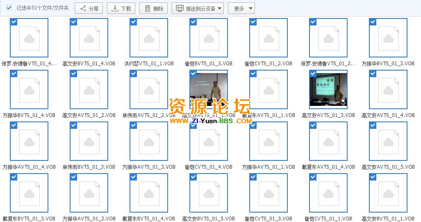The height and width of the screenshot is (222, 421).
Task: Uncheck the 方振华AVTS_01_4.VOB checkbox
Action: [14, 125]
